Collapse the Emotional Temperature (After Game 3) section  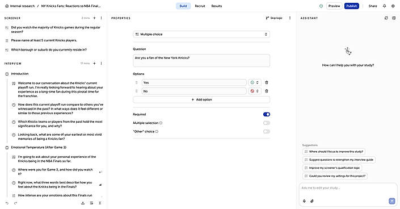point(7,148)
